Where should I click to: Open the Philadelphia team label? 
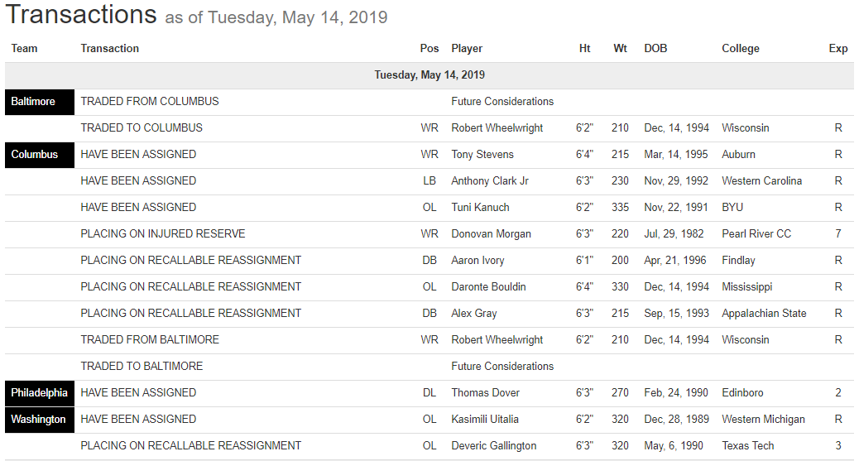coord(40,393)
